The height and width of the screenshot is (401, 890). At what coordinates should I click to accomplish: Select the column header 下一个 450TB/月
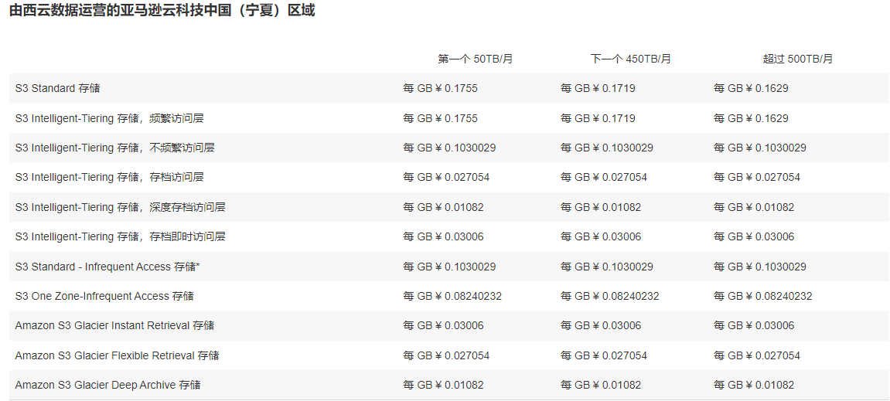point(631,59)
